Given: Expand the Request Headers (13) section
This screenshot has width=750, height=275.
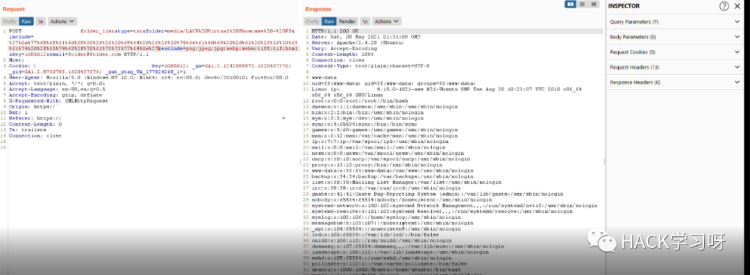Looking at the screenshot, I should [675, 67].
